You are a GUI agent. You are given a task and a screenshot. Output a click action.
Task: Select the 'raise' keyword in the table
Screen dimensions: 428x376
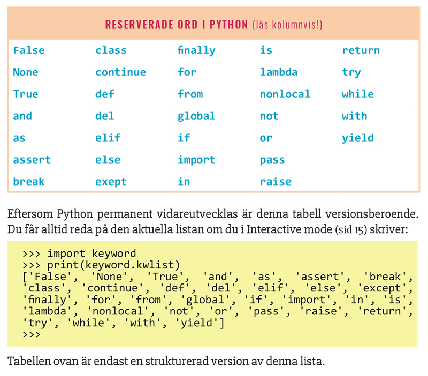(x=276, y=182)
